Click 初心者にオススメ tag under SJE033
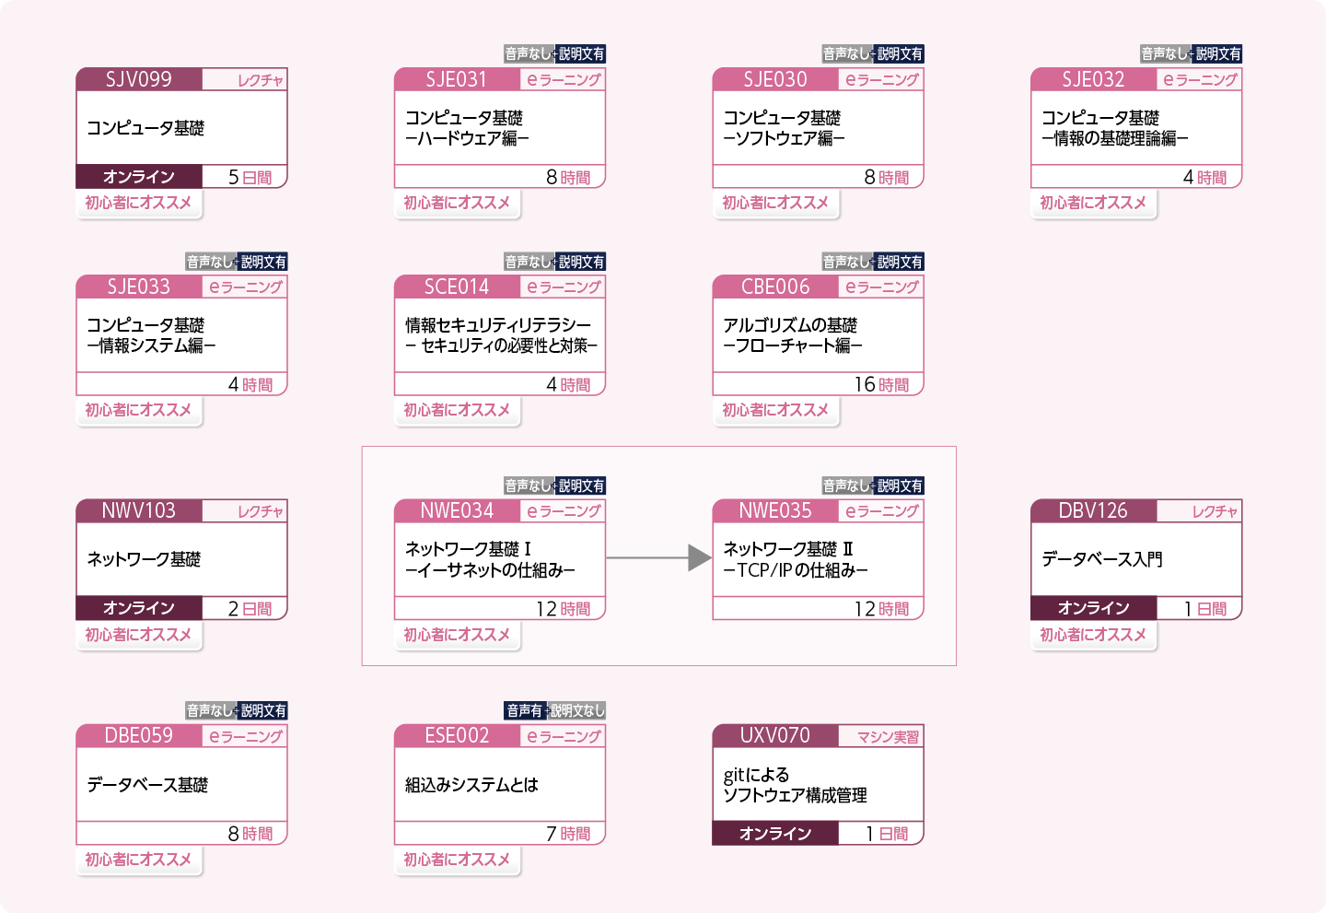Image resolution: width=1326 pixels, height=913 pixels. [x=138, y=410]
